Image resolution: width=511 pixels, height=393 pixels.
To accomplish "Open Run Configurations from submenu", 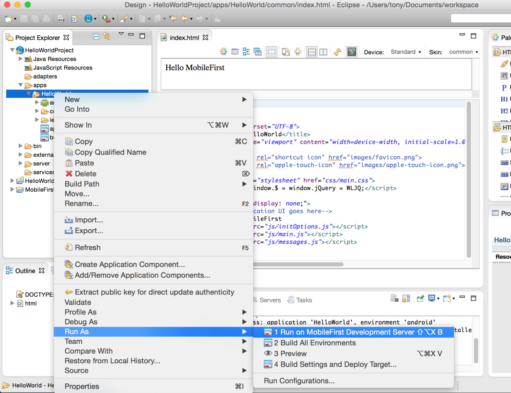I will point(353,381).
